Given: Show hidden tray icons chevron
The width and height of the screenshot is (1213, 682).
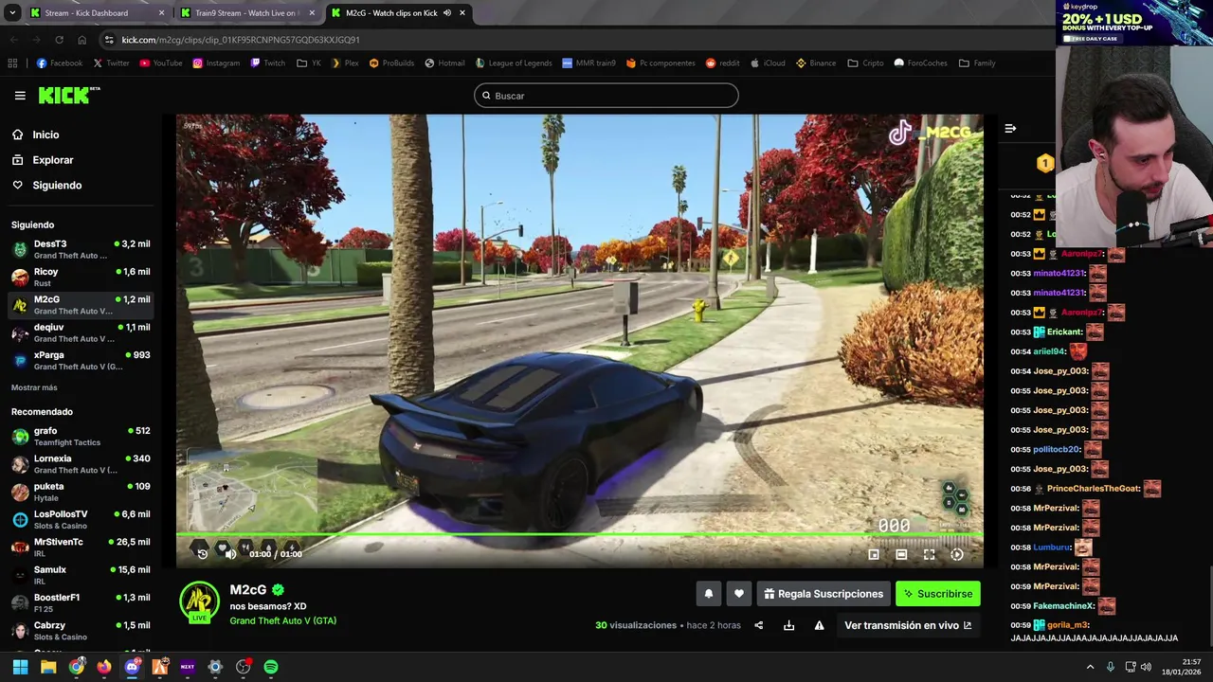Looking at the screenshot, I should click(1090, 667).
